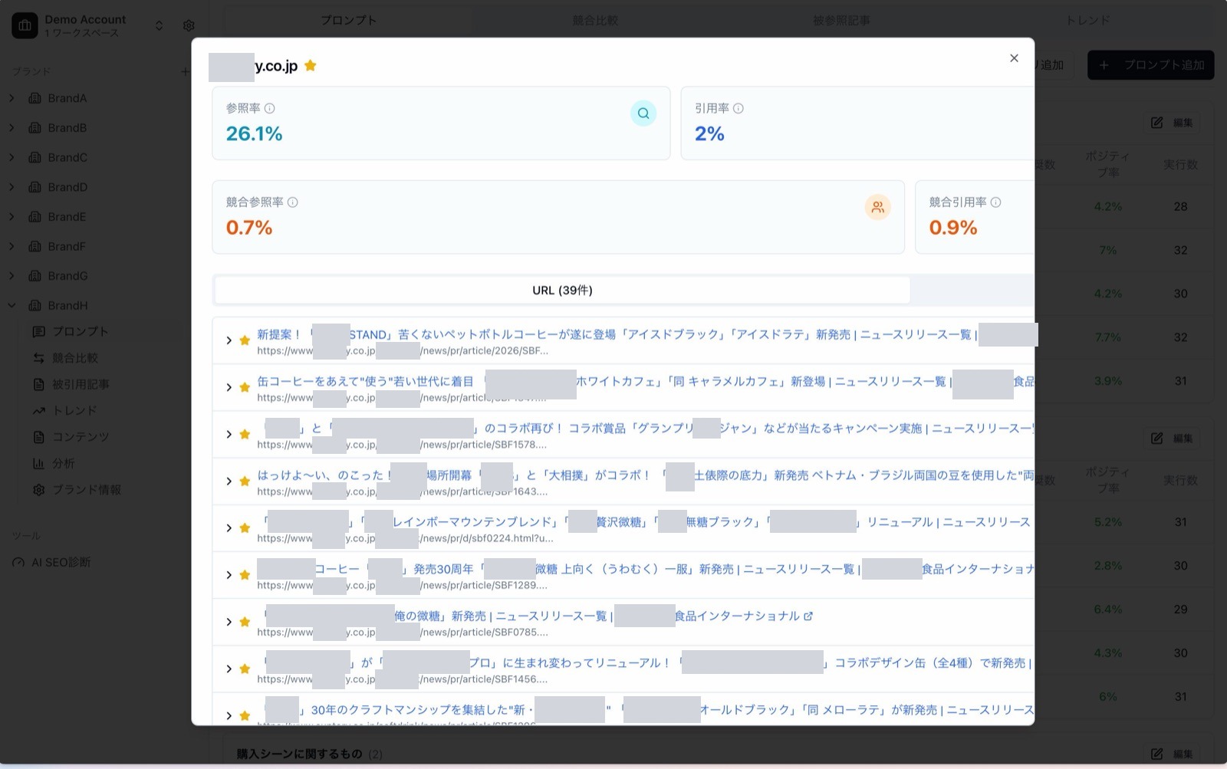Click external link icon after 食品インターナショナル
Screen dimensions: 1227x769
click(x=808, y=616)
